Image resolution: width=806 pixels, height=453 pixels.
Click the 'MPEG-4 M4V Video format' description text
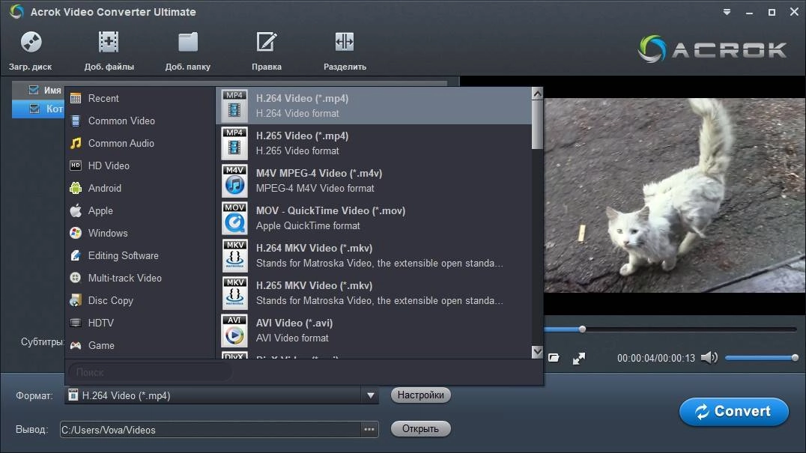click(315, 188)
